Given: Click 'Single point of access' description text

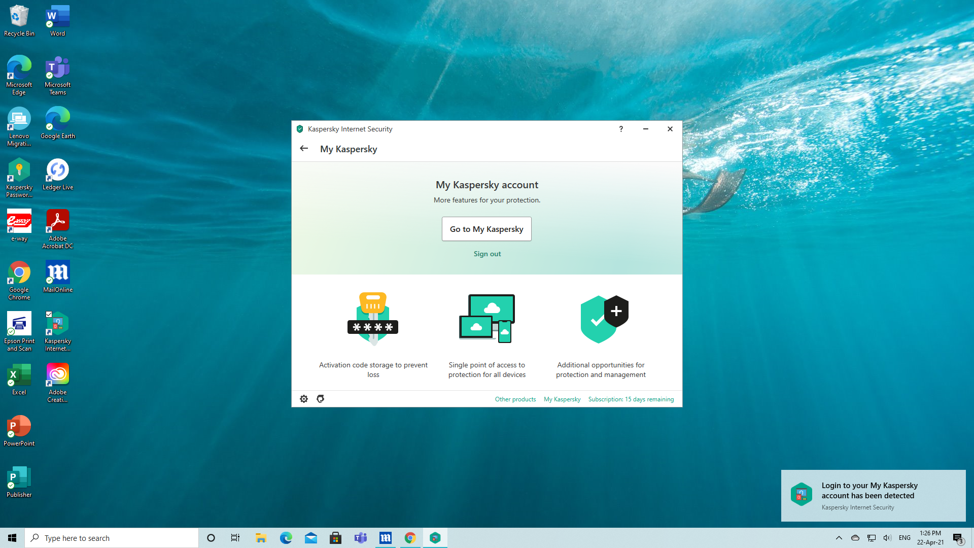Looking at the screenshot, I should tap(487, 369).
